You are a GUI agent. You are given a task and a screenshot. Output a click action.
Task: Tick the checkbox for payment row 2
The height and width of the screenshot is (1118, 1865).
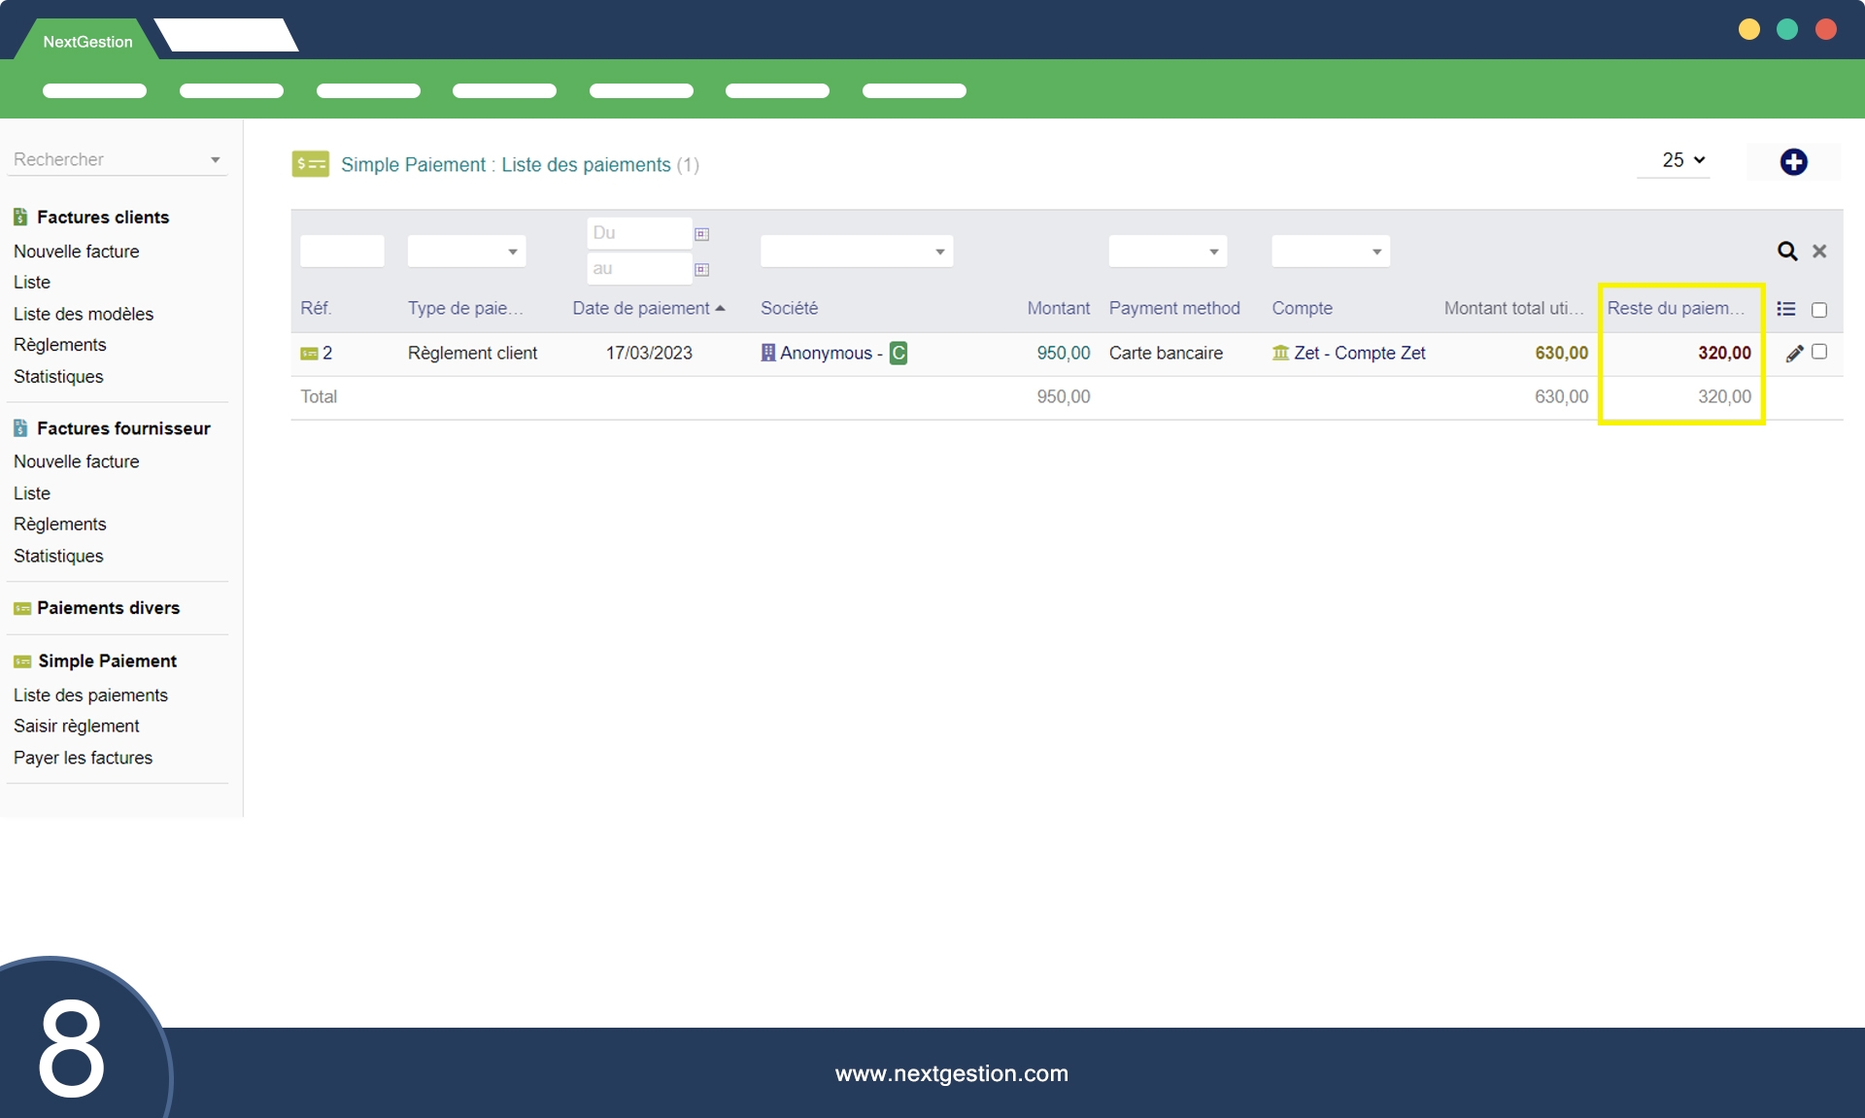(x=1819, y=352)
